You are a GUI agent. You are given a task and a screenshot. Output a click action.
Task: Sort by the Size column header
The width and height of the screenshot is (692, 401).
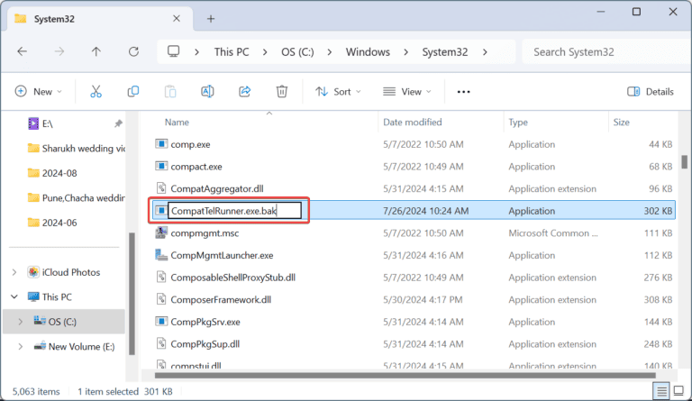tap(621, 123)
